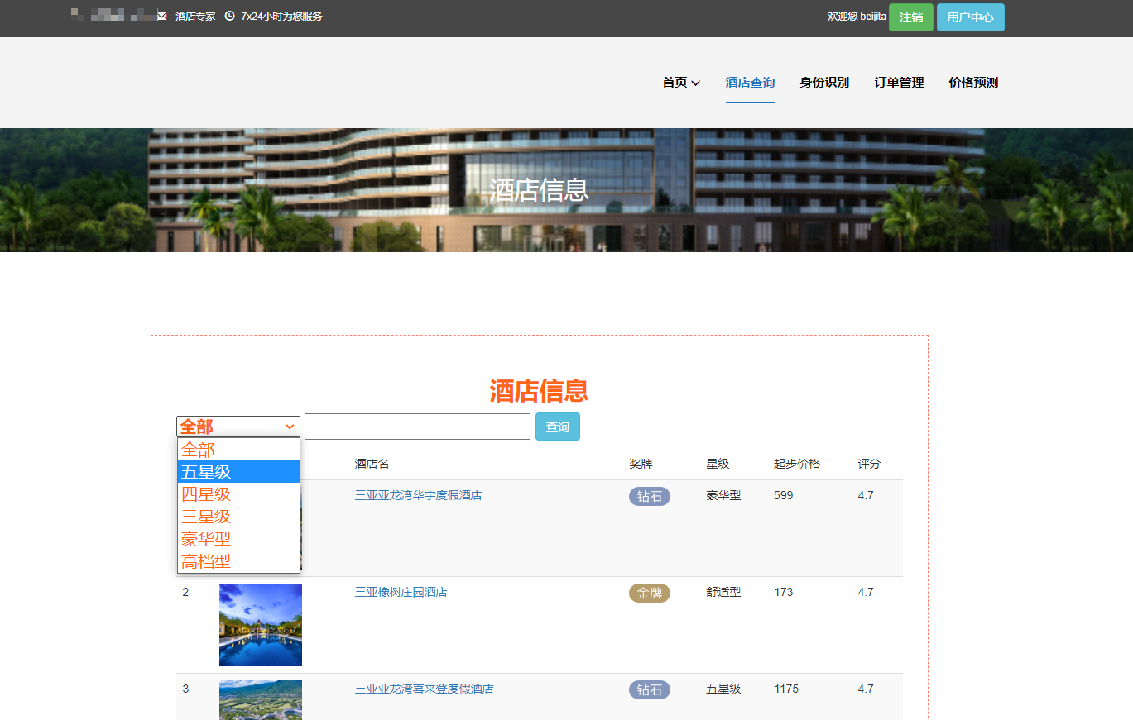
Task: Open 三亚橡树庄园酒店 link
Action: pos(401,592)
